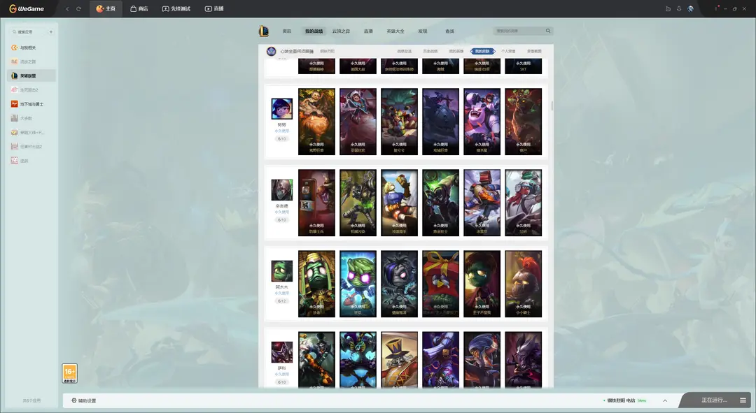Click the WeGame logo
This screenshot has width=756, height=413.
(27, 8)
